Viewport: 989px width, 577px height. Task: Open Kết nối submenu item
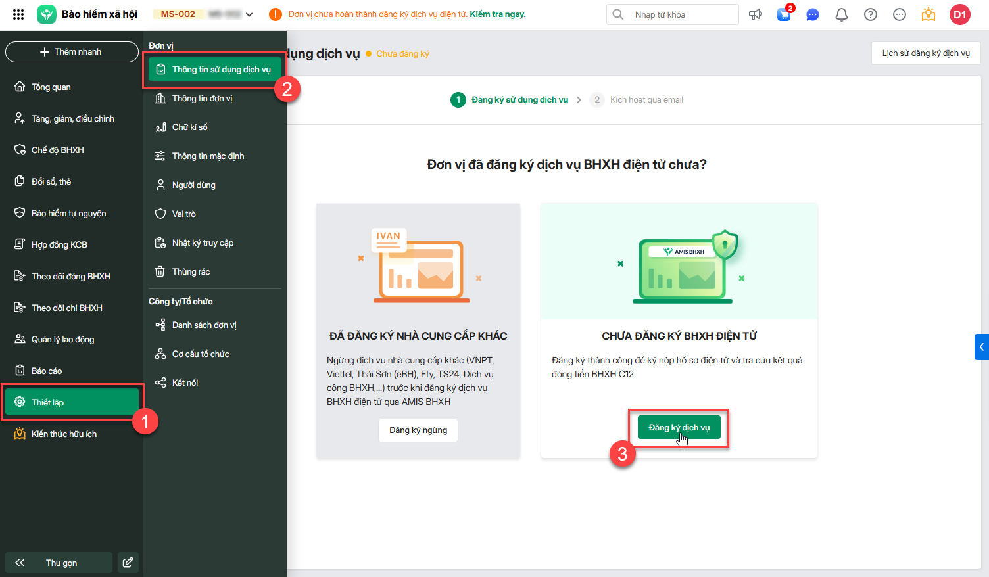click(x=215, y=382)
